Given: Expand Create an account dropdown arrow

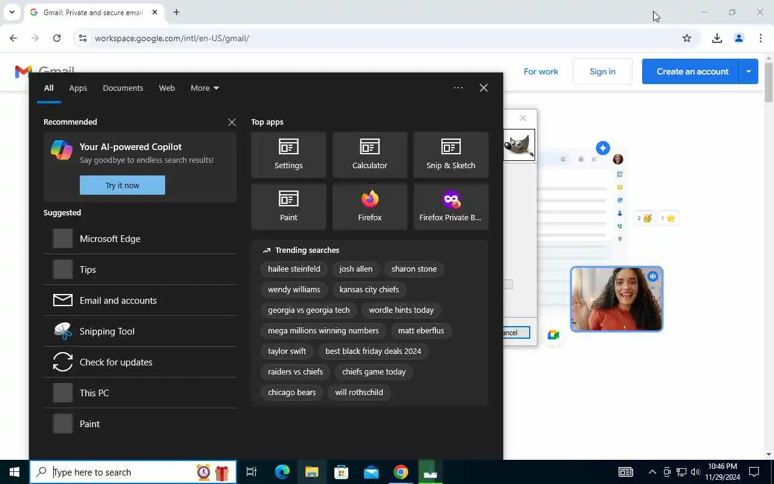Looking at the screenshot, I should (x=749, y=71).
